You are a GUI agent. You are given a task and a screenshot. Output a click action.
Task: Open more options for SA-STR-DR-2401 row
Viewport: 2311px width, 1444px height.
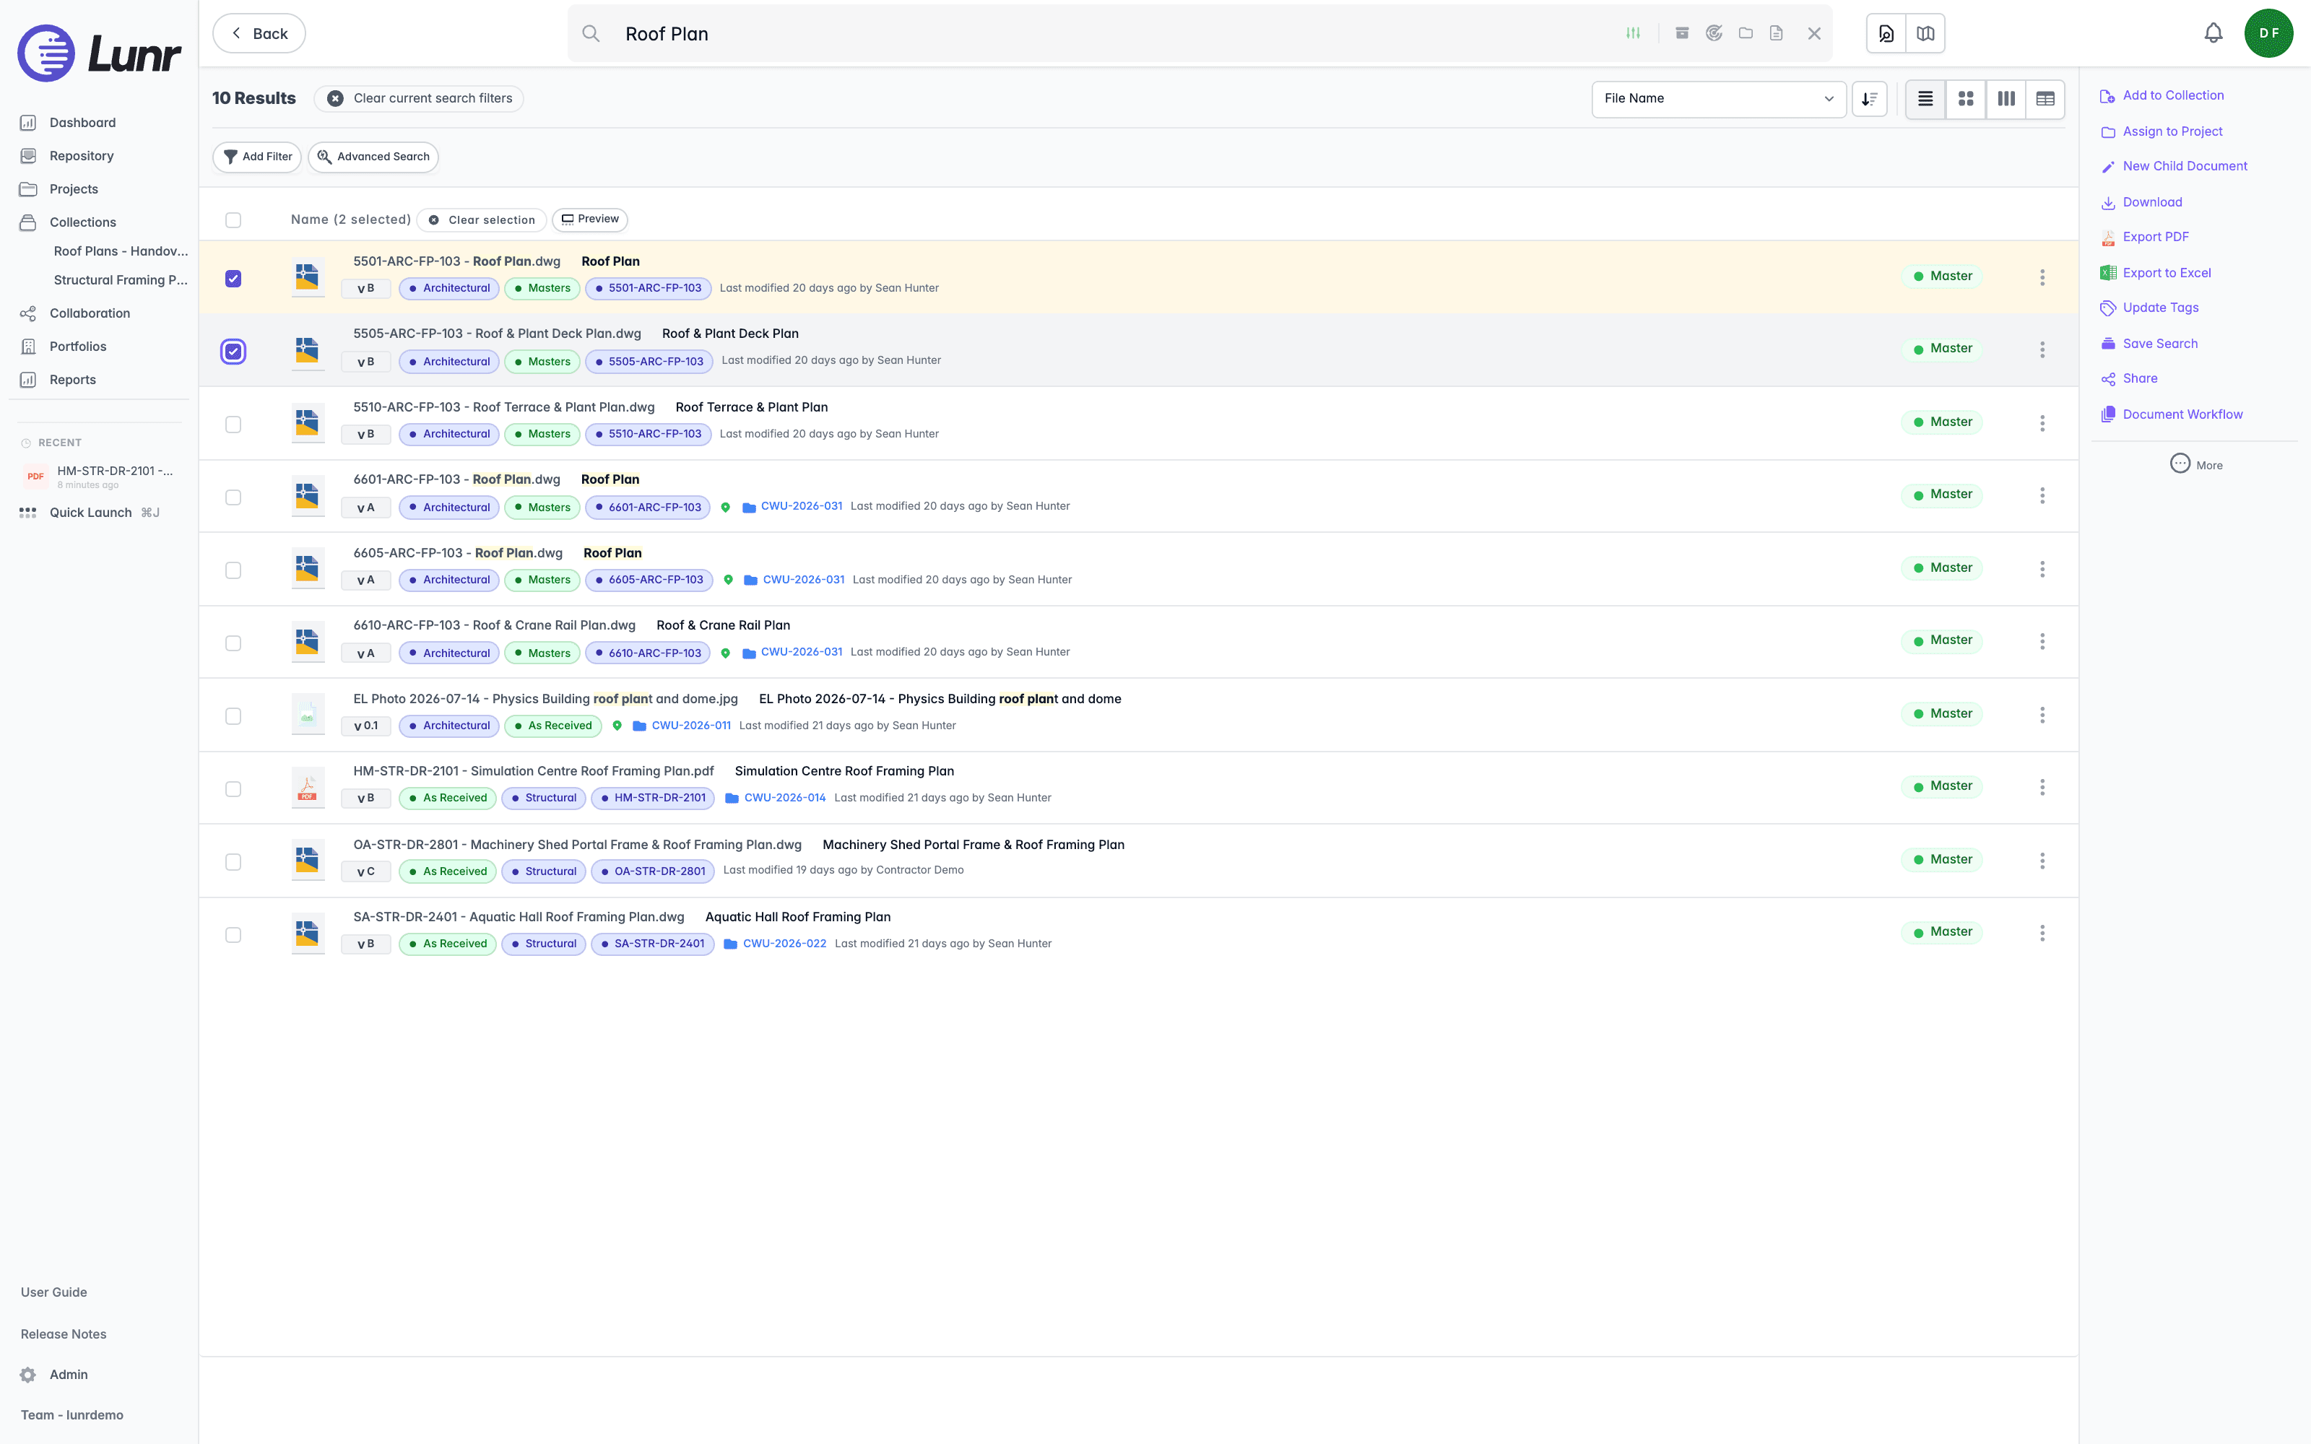click(2042, 933)
